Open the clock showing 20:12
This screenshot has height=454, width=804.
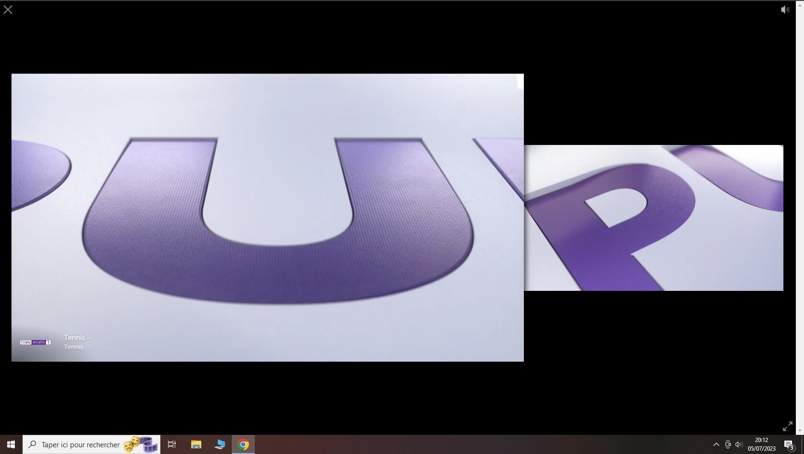[x=761, y=444]
